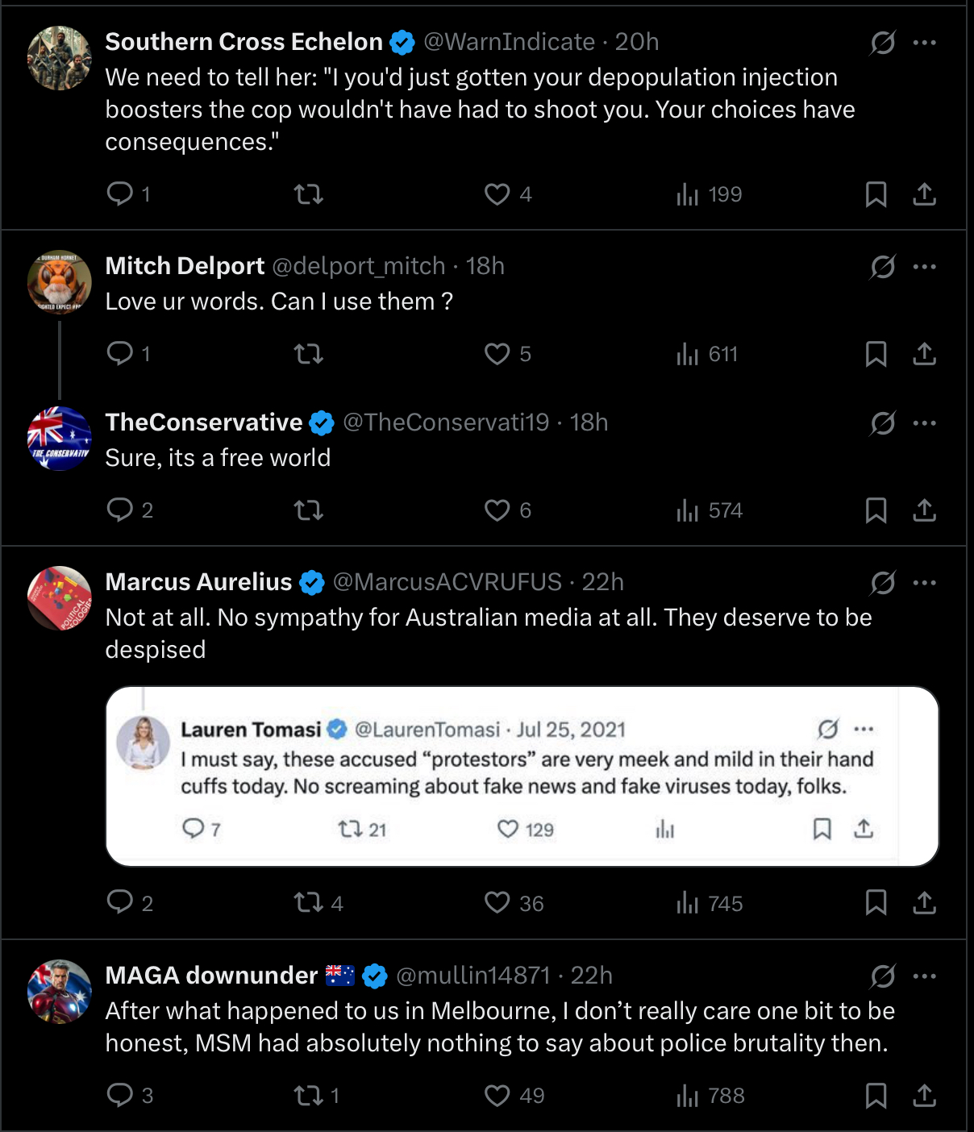Open @WarnIndicate profile handle
974x1132 pixels.
pyautogui.click(x=510, y=42)
